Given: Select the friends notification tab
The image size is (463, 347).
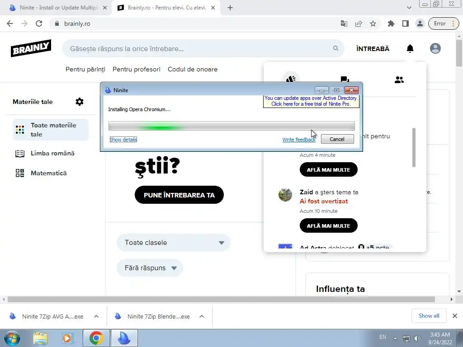Looking at the screenshot, I should pos(399,80).
